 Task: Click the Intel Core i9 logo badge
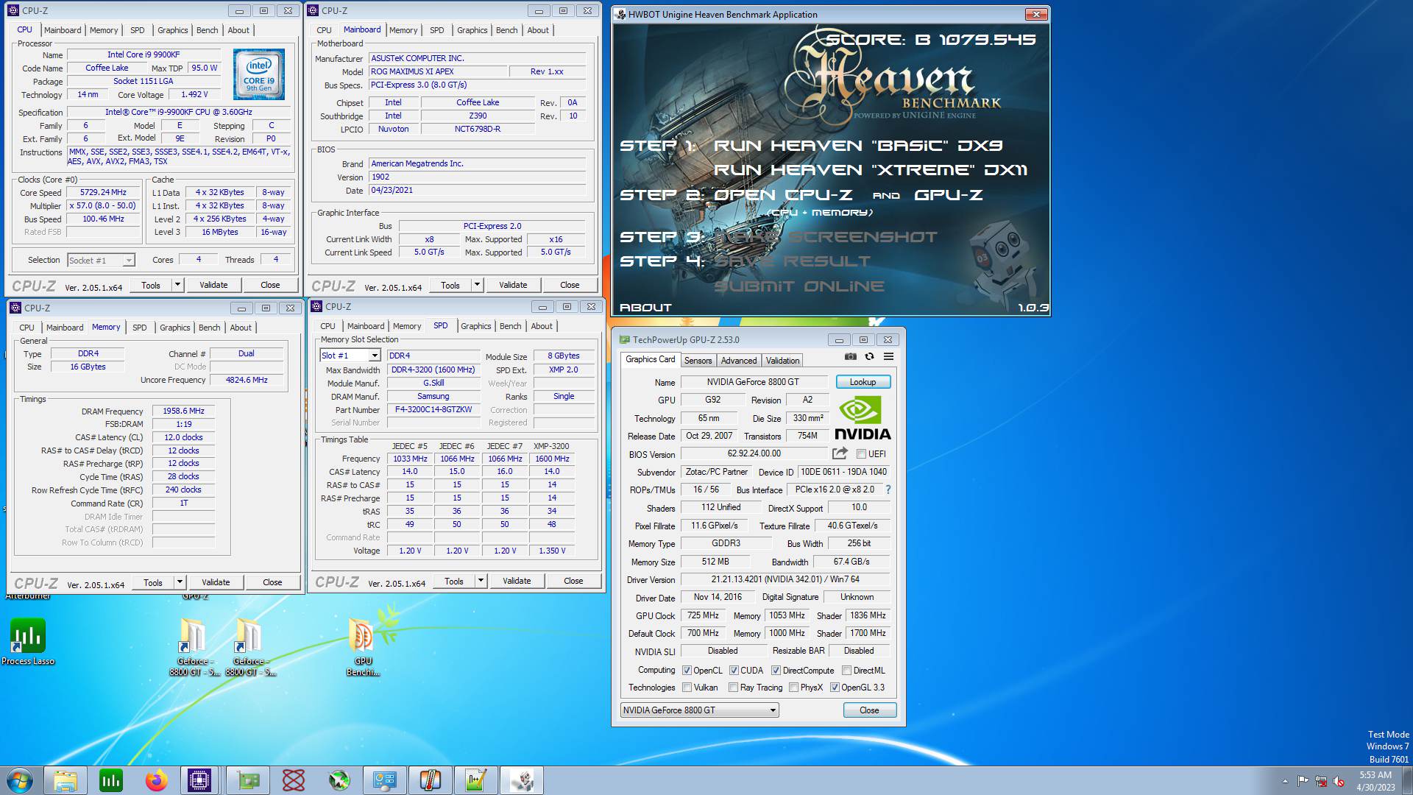[258, 74]
